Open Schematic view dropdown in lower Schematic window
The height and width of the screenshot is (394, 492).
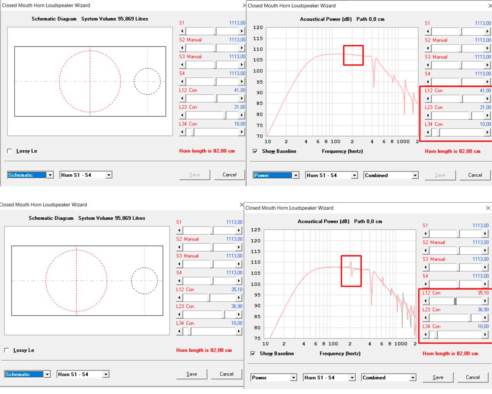pos(47,374)
